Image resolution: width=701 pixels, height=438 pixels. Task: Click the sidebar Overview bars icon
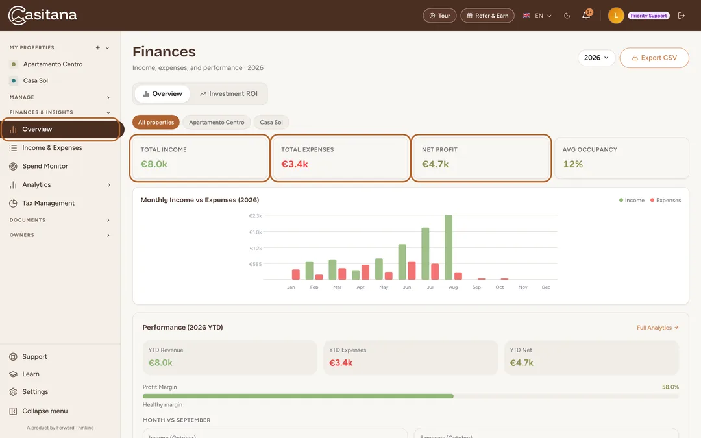pos(14,129)
